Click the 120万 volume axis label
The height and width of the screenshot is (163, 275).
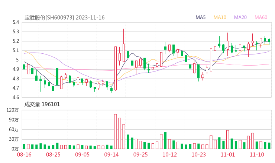pyautogui.click(x=13, y=110)
